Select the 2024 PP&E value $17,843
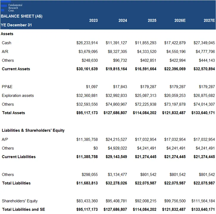216x214 pixels. 120,87
